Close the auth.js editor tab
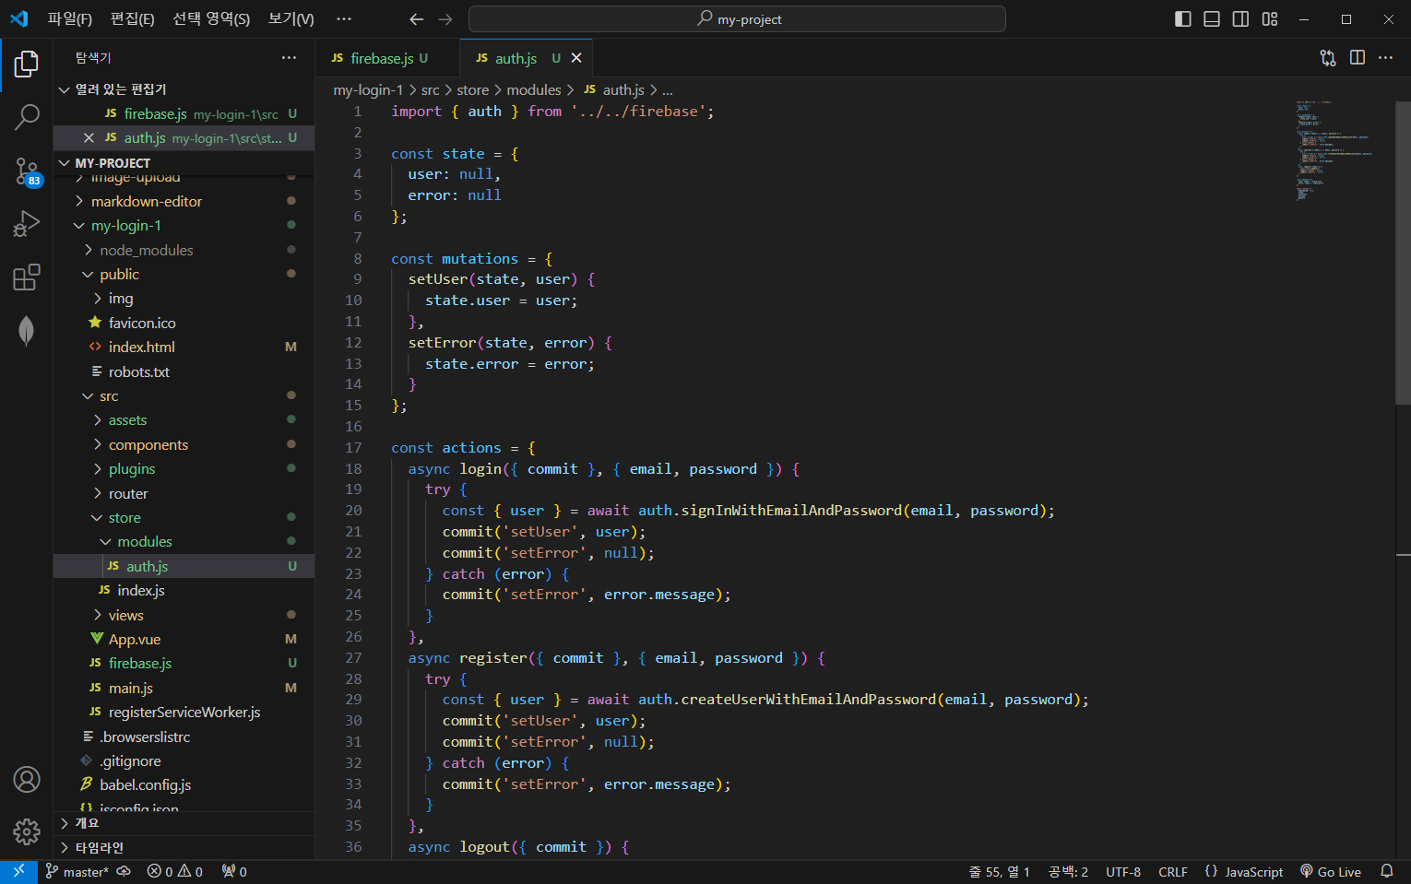This screenshot has width=1411, height=884. click(576, 58)
